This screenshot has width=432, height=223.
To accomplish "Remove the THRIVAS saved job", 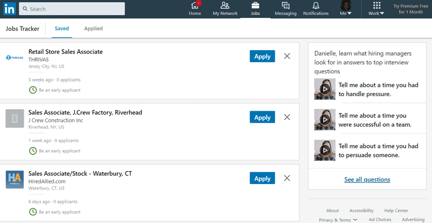I will tap(287, 56).
